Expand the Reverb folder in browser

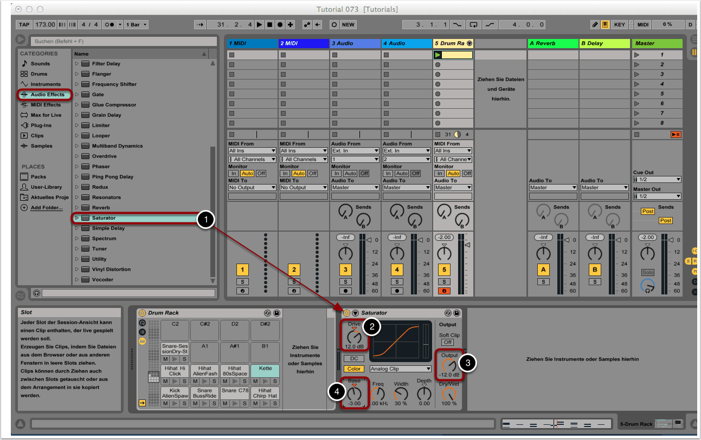(x=77, y=208)
